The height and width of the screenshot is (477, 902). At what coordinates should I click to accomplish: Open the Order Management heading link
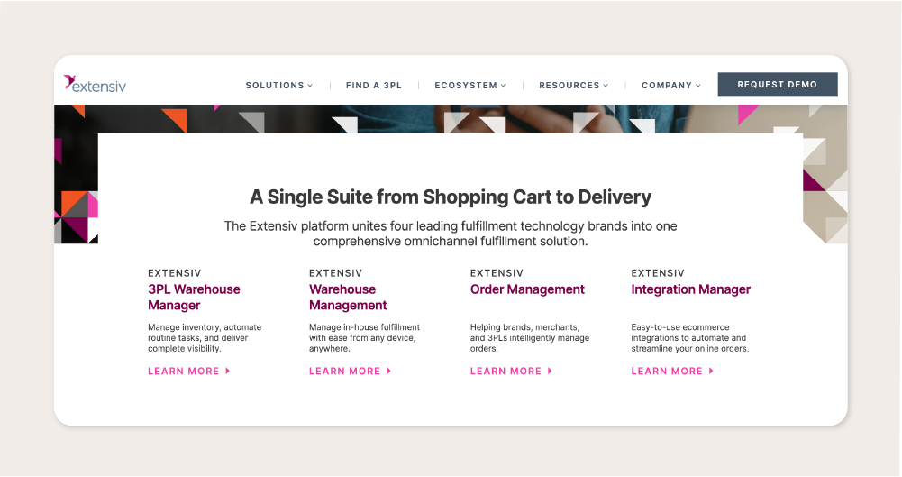pyautogui.click(x=527, y=289)
